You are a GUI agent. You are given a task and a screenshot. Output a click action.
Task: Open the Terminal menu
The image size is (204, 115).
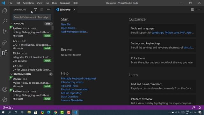(65, 3)
